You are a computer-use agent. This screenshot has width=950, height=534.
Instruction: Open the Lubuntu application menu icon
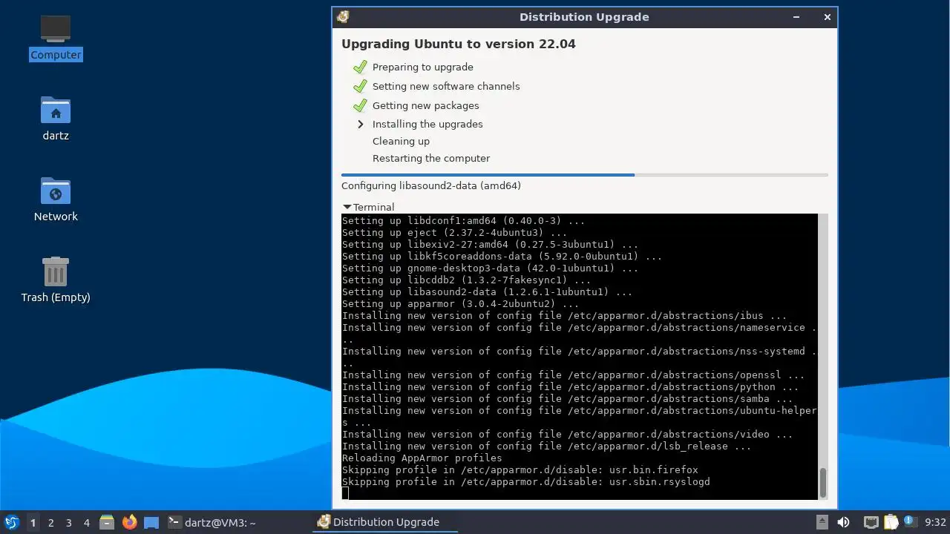click(11, 522)
